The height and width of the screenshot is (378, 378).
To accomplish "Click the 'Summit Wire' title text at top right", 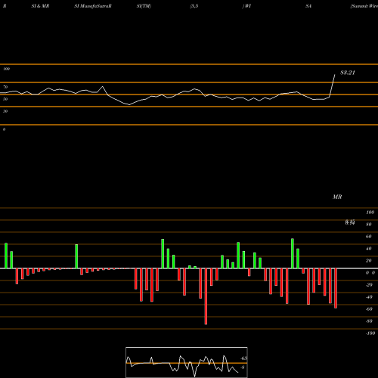I will click(364, 6).
